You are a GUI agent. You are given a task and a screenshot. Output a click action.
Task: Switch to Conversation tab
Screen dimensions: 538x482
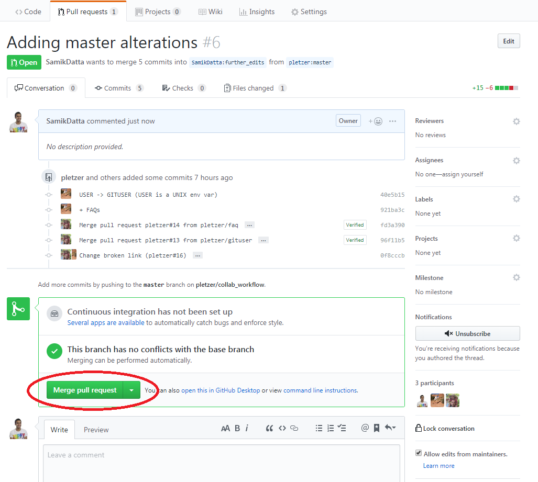[46, 88]
